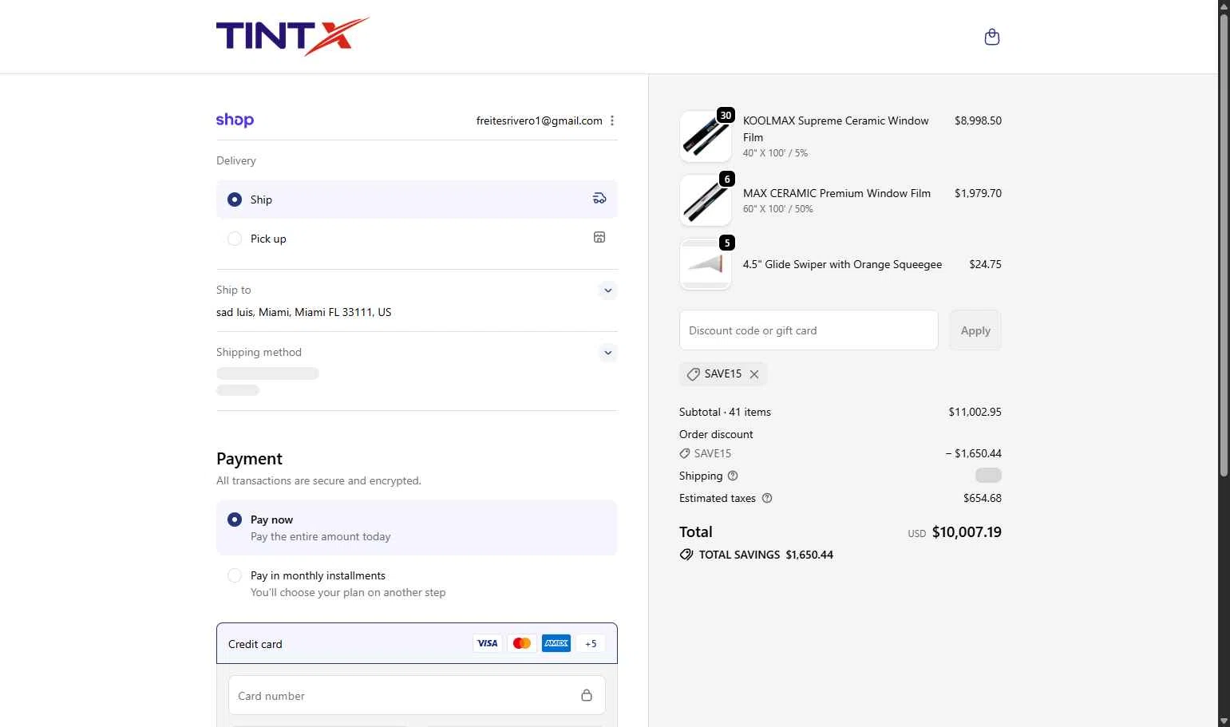Click the Apply discount button
Viewport: 1230px width, 727px height.
(975, 330)
